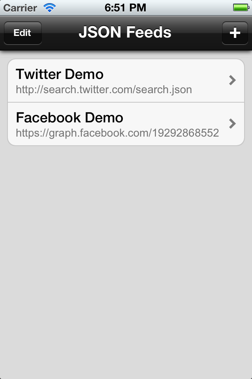The image size is (252, 379).
Task: Click the graph.facebook.com/19292868552 URL text
Action: pyautogui.click(x=117, y=133)
